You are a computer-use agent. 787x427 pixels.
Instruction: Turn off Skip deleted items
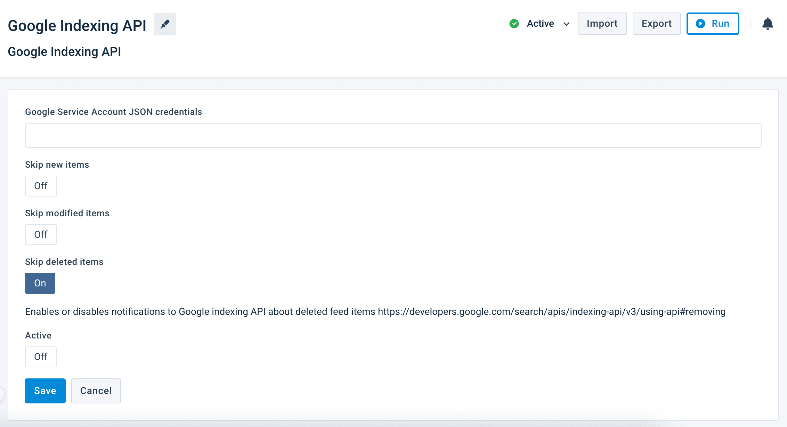(40, 283)
